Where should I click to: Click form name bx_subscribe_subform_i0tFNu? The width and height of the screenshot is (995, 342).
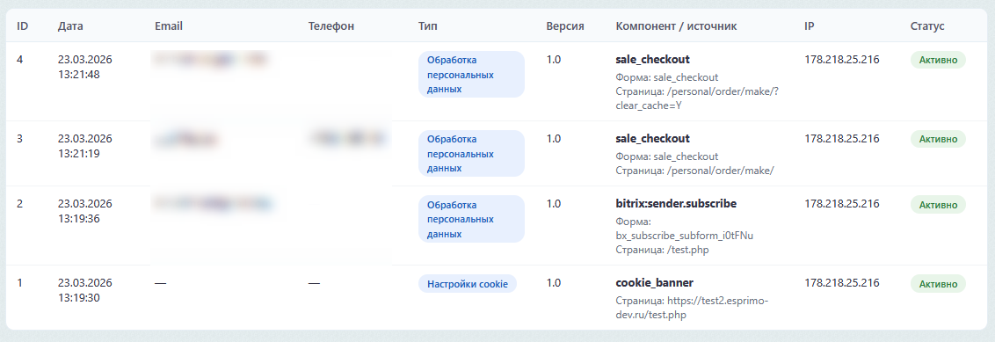(684, 236)
